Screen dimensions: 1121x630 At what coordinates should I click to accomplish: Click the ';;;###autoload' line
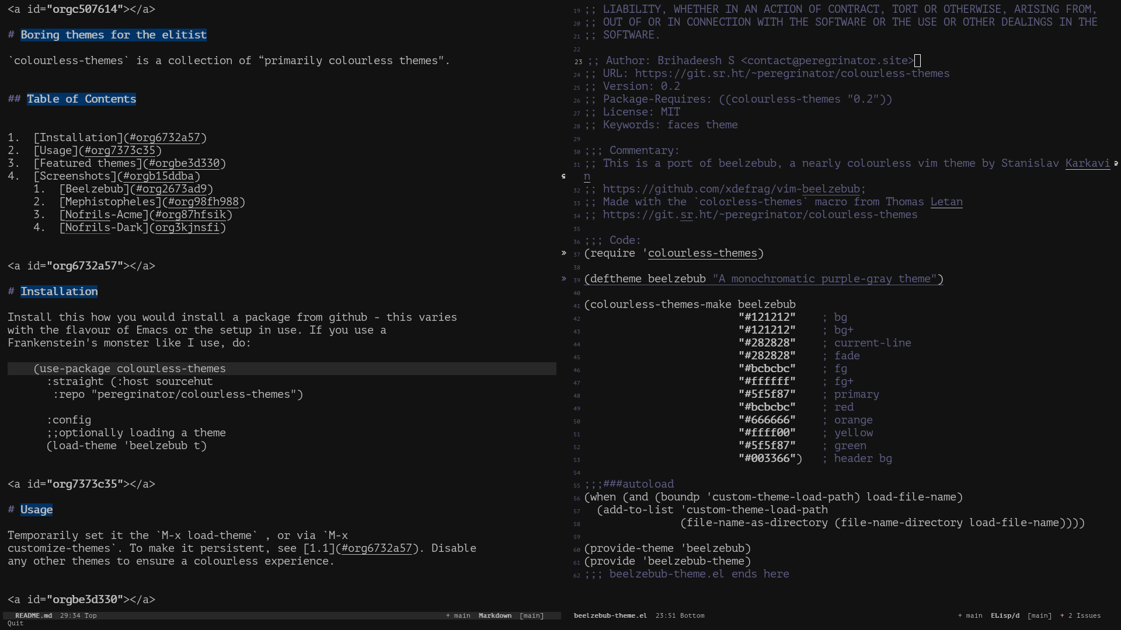(629, 484)
